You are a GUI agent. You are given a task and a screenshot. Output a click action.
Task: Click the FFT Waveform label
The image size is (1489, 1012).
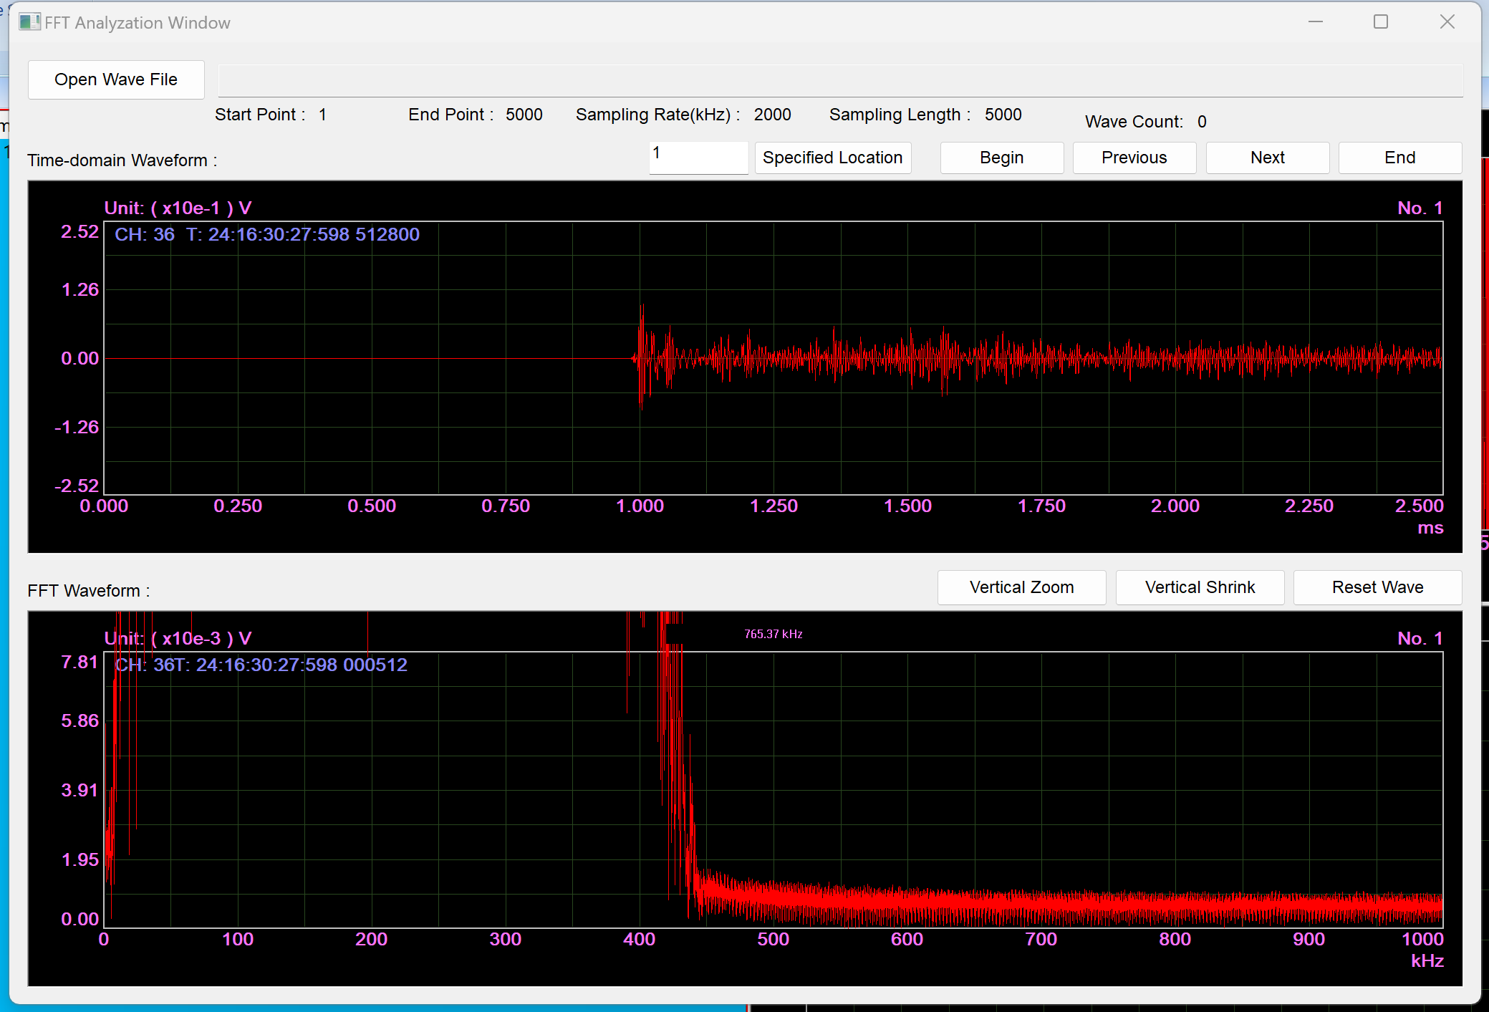pyautogui.click(x=89, y=591)
